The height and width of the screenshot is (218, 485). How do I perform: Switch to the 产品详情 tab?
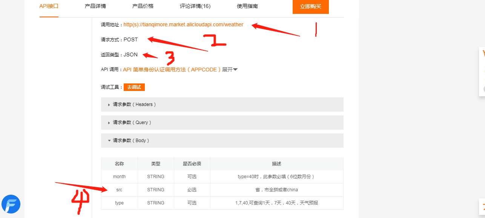click(x=95, y=6)
